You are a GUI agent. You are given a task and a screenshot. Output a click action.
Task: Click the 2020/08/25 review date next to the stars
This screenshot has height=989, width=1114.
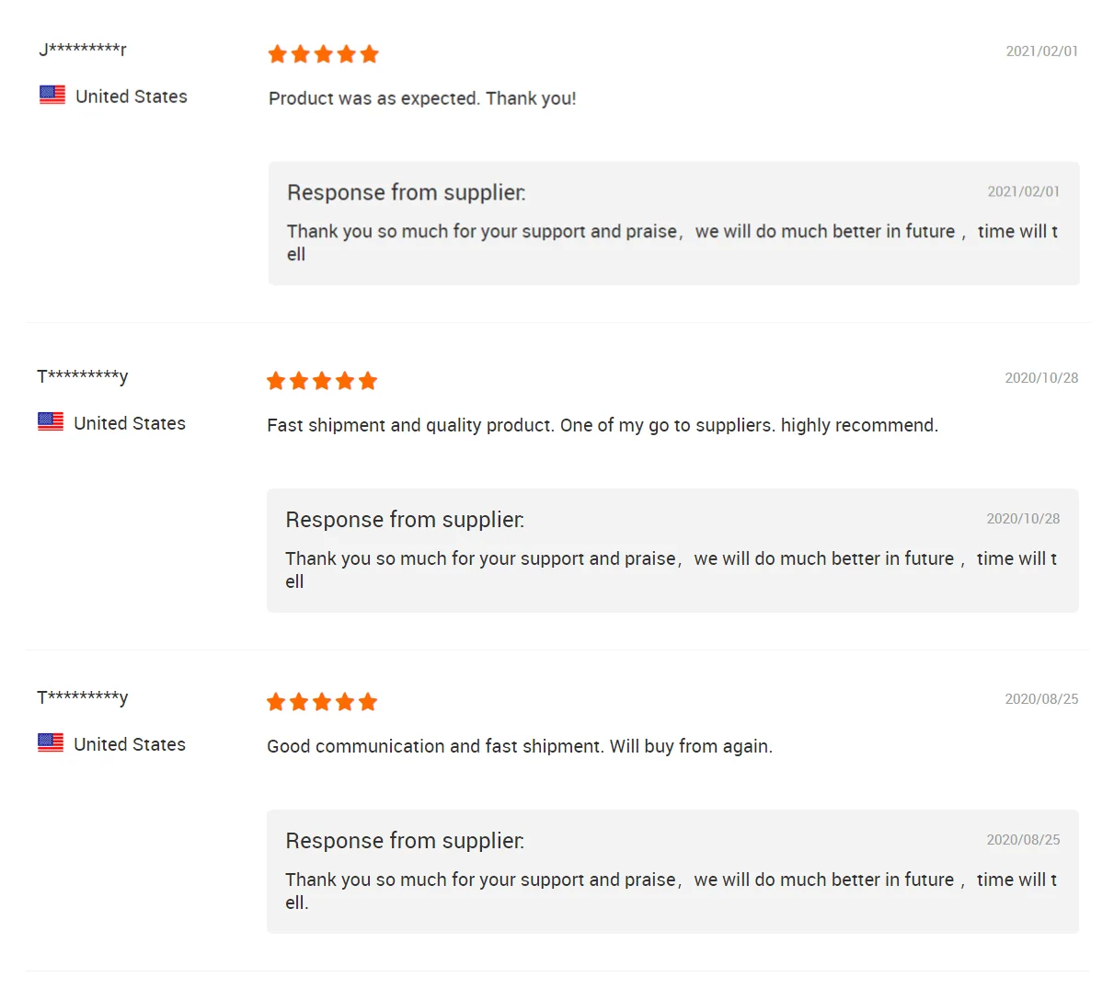pos(1041,699)
